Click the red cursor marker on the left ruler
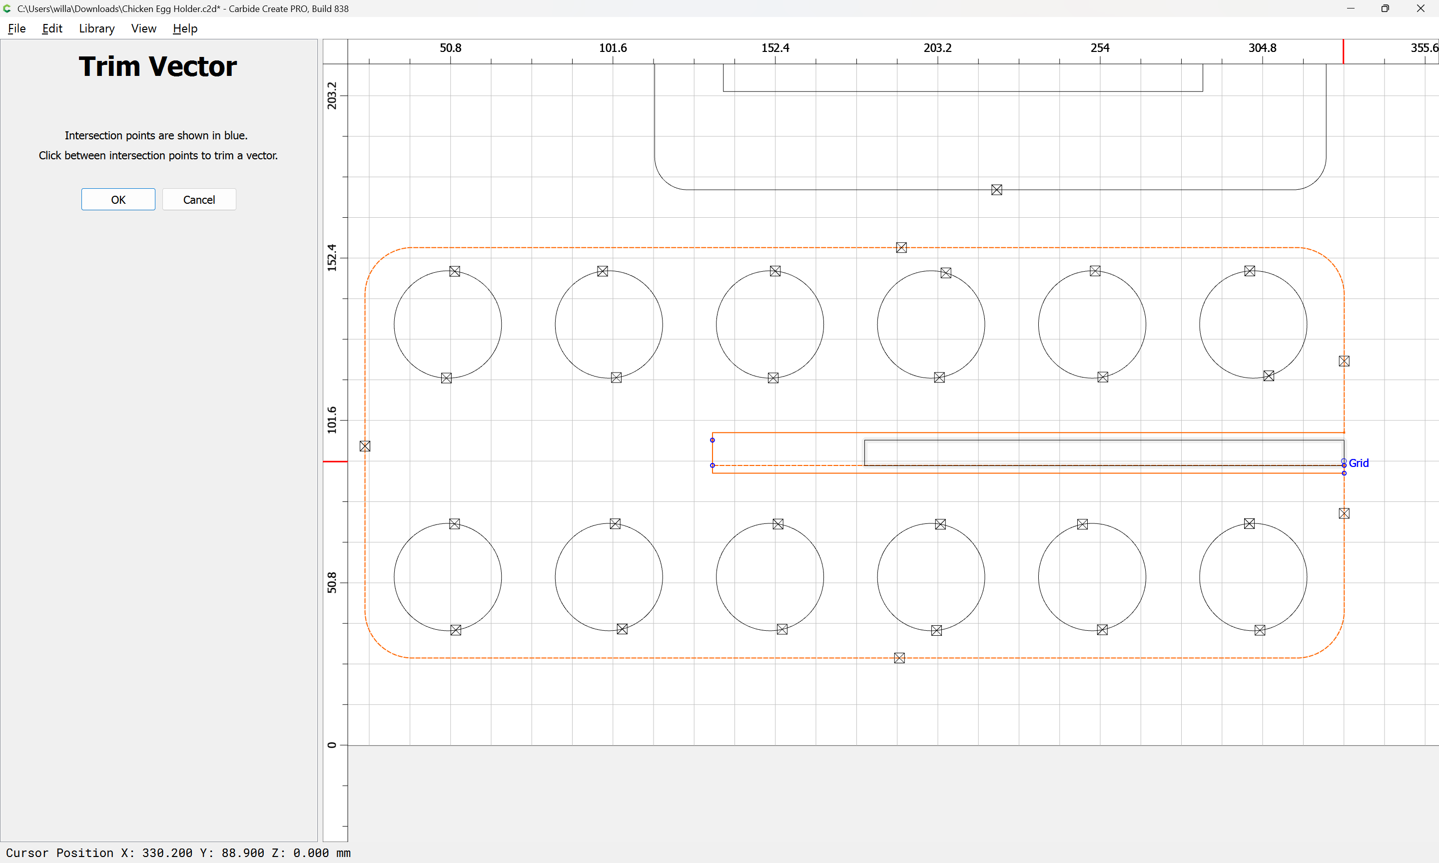The height and width of the screenshot is (863, 1439). point(335,461)
